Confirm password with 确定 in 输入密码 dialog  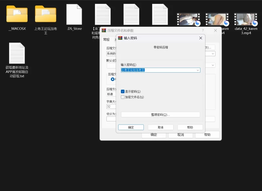click(131, 128)
